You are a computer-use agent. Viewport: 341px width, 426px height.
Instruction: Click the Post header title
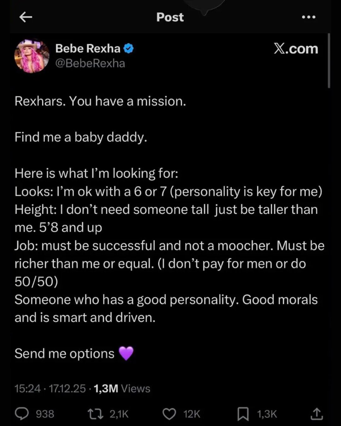point(170,17)
